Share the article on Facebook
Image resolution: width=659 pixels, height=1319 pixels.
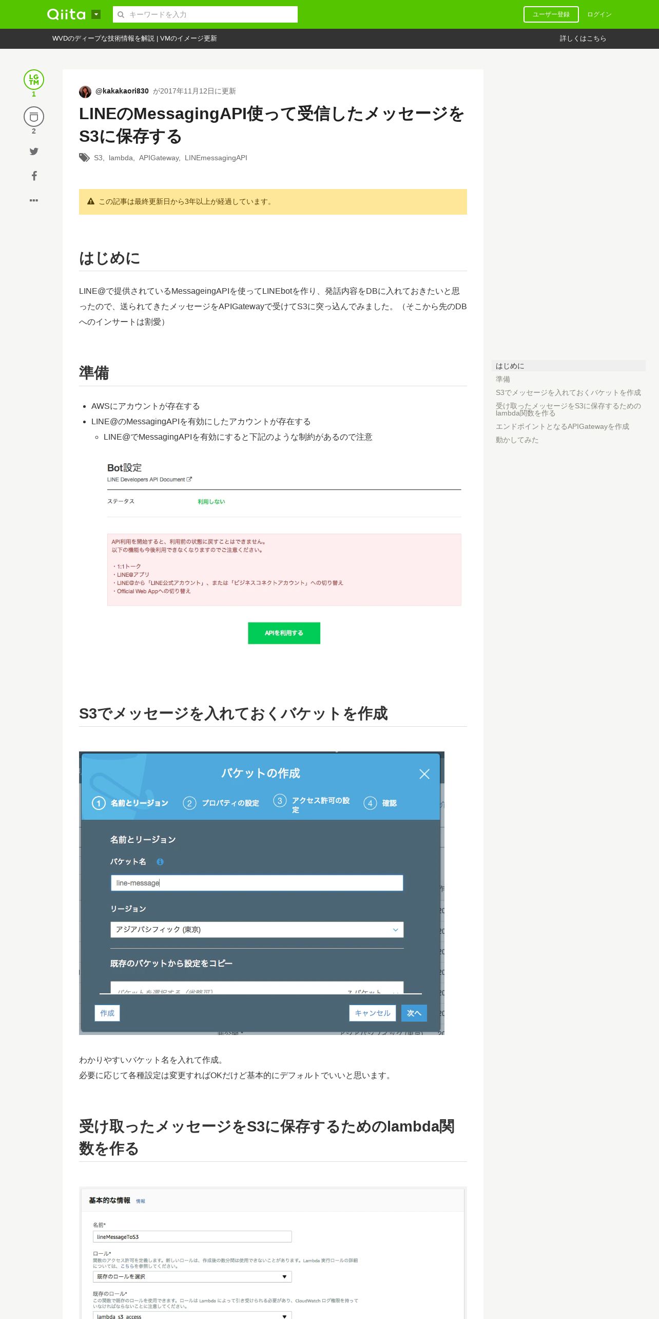point(34,176)
